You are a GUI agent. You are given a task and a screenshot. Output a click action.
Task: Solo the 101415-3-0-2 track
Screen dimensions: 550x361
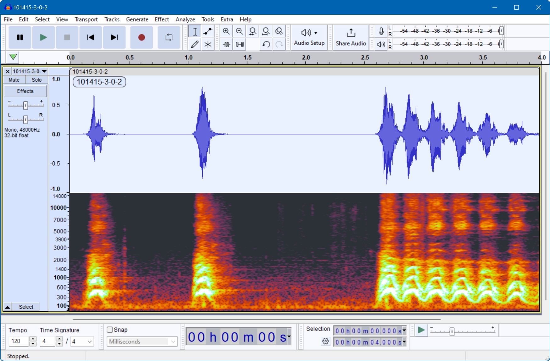click(36, 80)
